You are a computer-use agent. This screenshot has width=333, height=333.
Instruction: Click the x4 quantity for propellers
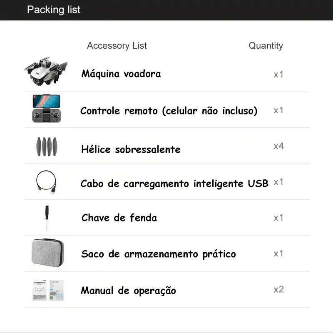pyautogui.click(x=278, y=146)
